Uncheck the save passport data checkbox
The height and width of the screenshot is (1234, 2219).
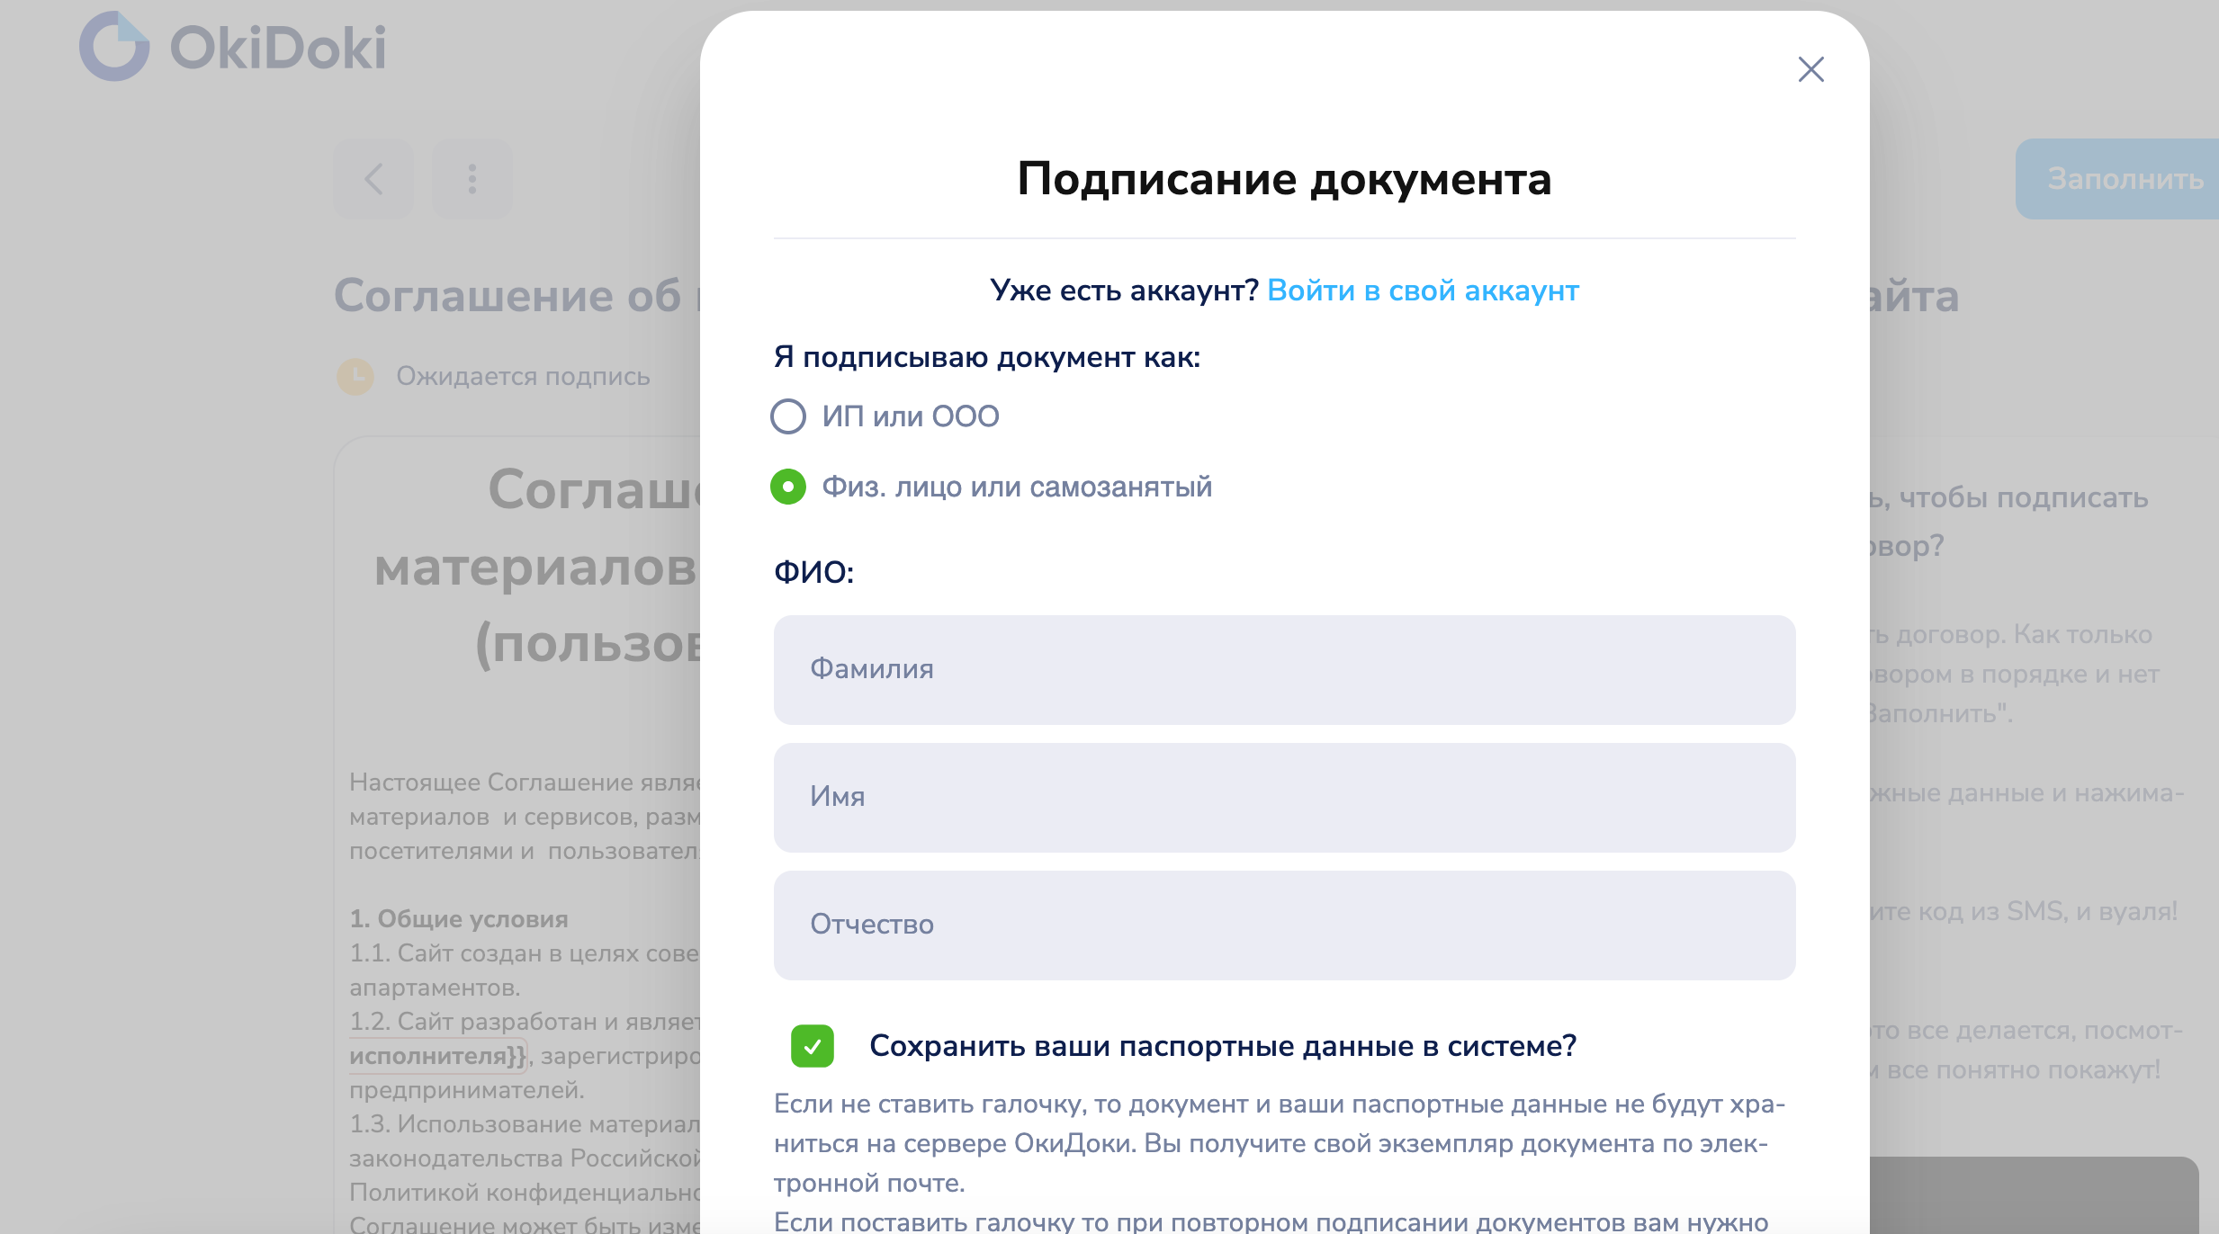pyautogui.click(x=813, y=1046)
